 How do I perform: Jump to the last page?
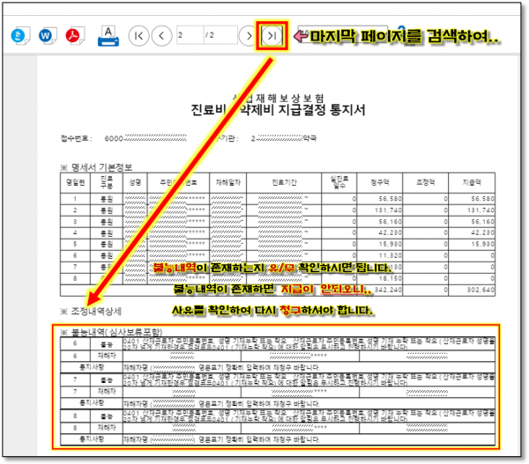pyautogui.click(x=272, y=36)
